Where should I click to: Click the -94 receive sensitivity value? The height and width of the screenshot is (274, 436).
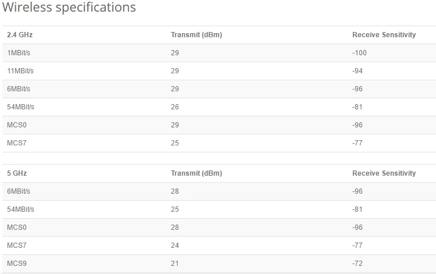[358, 71]
